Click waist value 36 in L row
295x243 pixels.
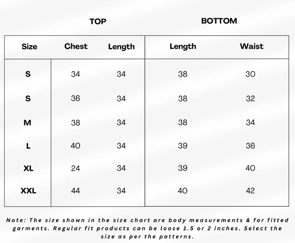250,146
